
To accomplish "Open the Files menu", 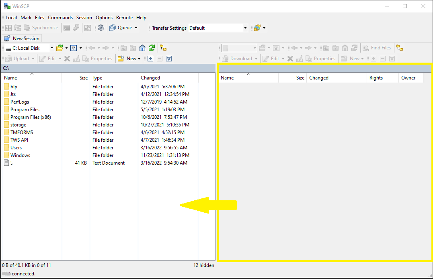I will coord(39,18).
